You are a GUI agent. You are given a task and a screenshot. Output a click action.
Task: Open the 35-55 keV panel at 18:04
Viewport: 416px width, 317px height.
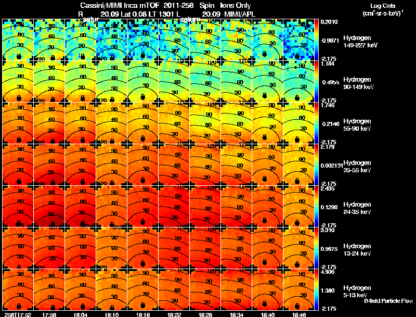[x=81, y=165]
